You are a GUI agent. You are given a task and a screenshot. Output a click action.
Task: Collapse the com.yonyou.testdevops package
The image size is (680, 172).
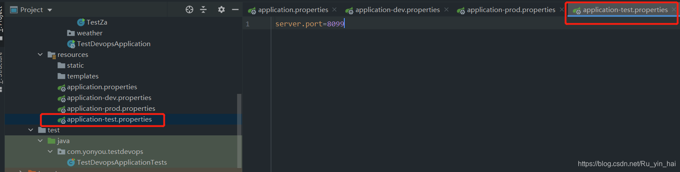(x=50, y=151)
